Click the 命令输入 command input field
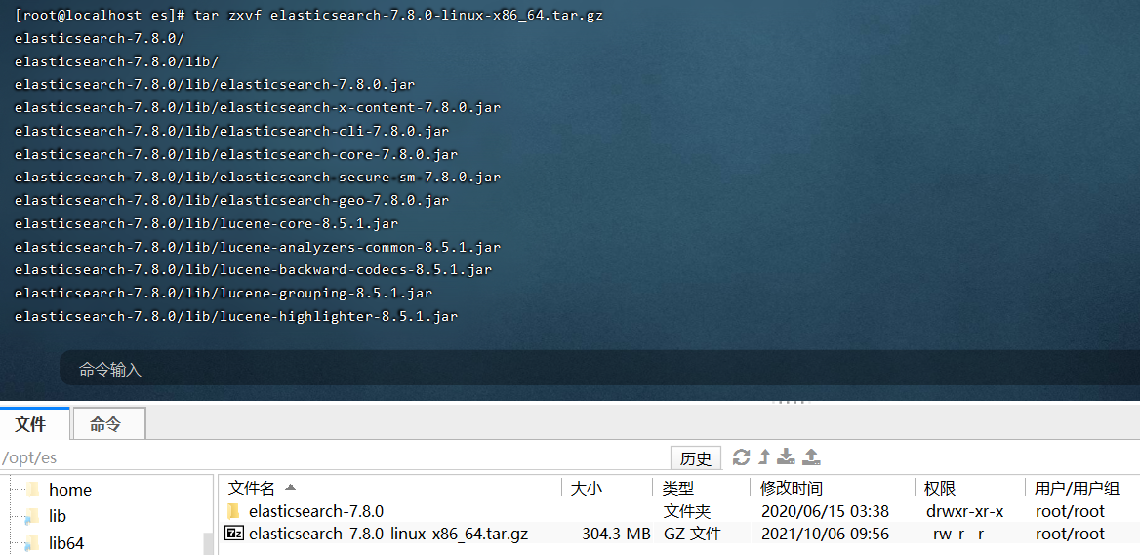Image resolution: width=1140 pixels, height=555 pixels. [x=599, y=369]
